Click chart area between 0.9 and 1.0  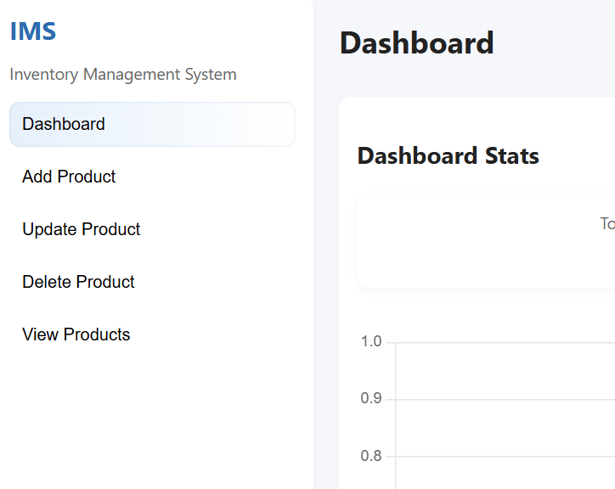pos(505,371)
